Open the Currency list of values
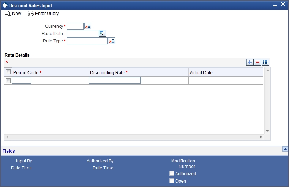The height and width of the screenshot is (187, 289). click(88, 26)
